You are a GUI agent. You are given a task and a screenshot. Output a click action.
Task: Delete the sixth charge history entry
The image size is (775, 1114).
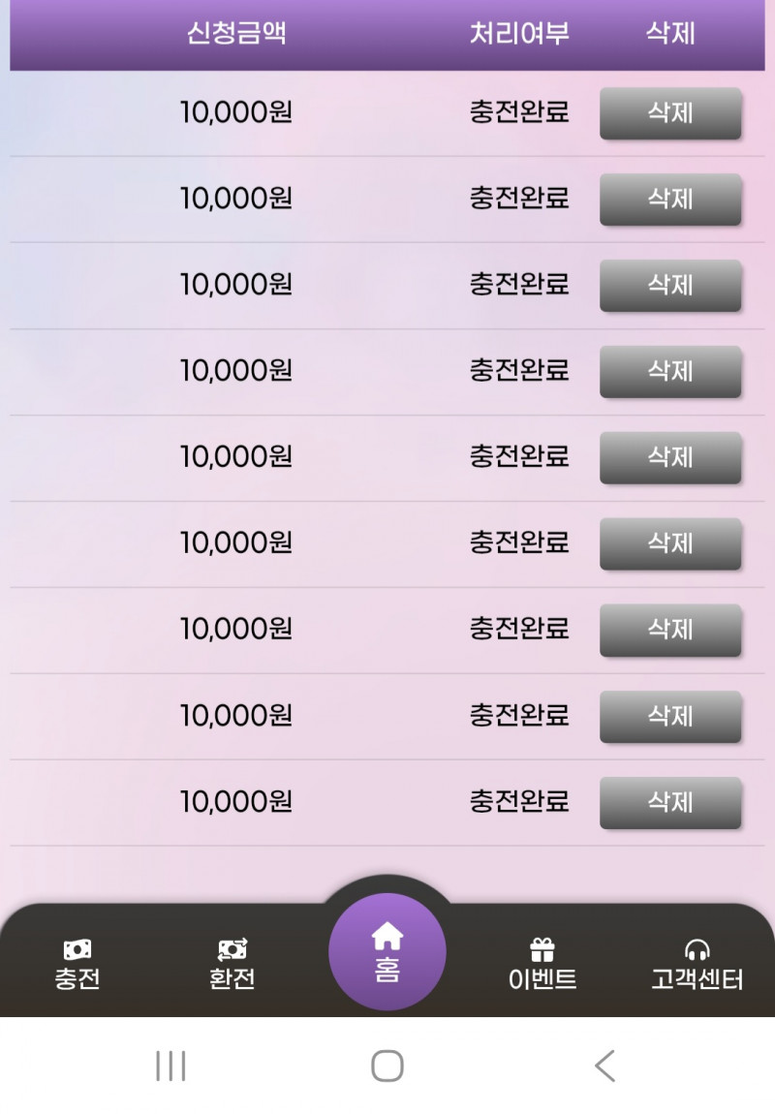(x=670, y=544)
